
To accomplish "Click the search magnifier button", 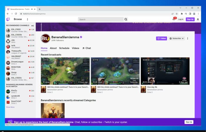I will [126, 19].
